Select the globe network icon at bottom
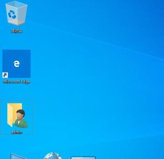 point(53,156)
